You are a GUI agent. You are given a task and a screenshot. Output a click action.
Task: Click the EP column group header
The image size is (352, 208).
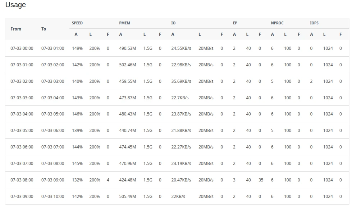[235, 23]
